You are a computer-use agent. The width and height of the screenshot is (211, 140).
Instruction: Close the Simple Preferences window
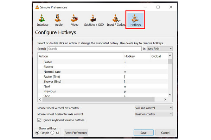pos(171,7)
